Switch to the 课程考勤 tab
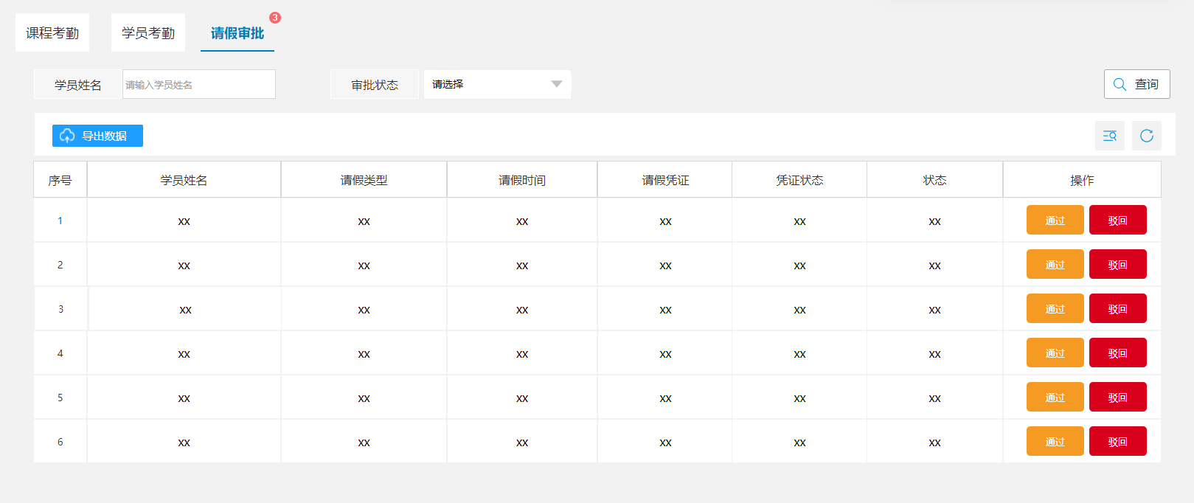The image size is (1194, 503). pyautogui.click(x=52, y=33)
